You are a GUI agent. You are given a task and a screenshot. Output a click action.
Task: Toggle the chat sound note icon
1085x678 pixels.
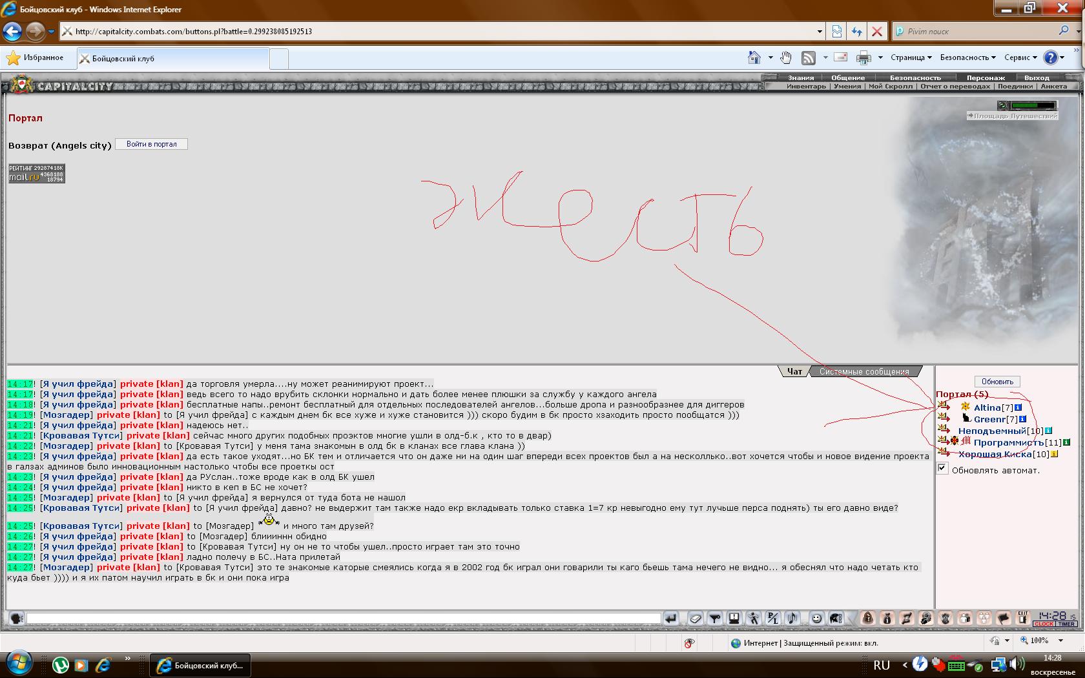[x=792, y=619]
